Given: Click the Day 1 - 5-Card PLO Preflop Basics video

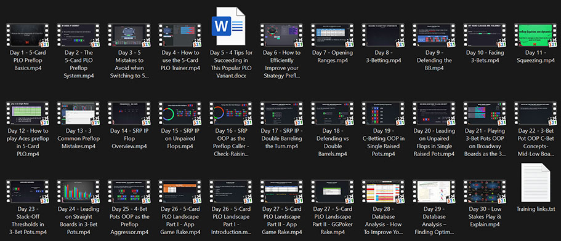Looking at the screenshot, I should (28, 36).
